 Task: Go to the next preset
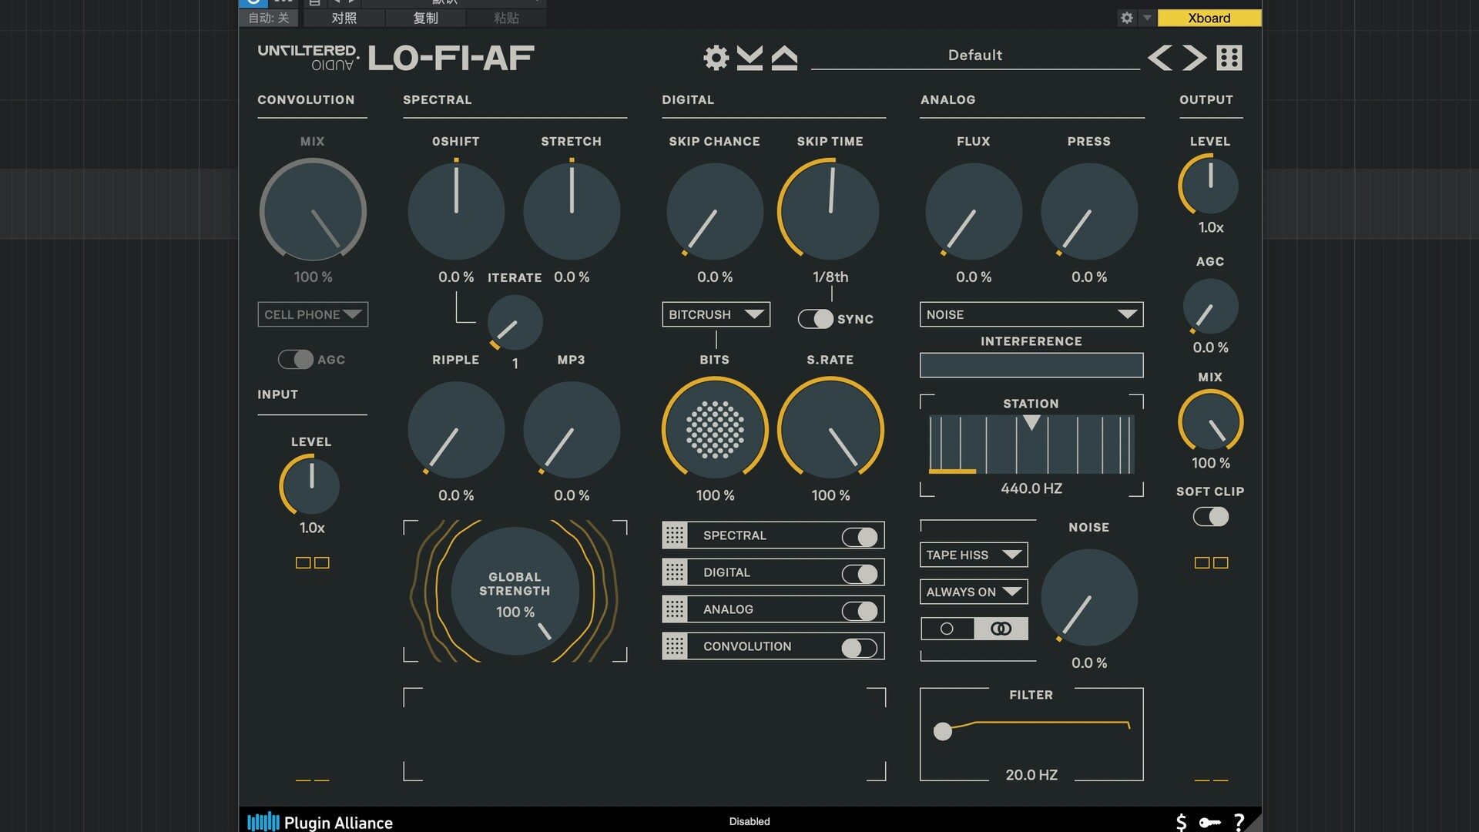coord(1194,58)
